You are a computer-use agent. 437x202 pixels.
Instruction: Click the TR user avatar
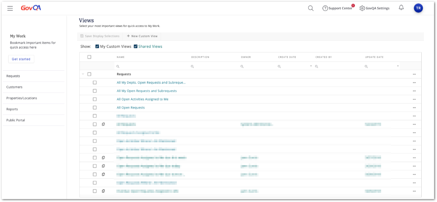[418, 8]
